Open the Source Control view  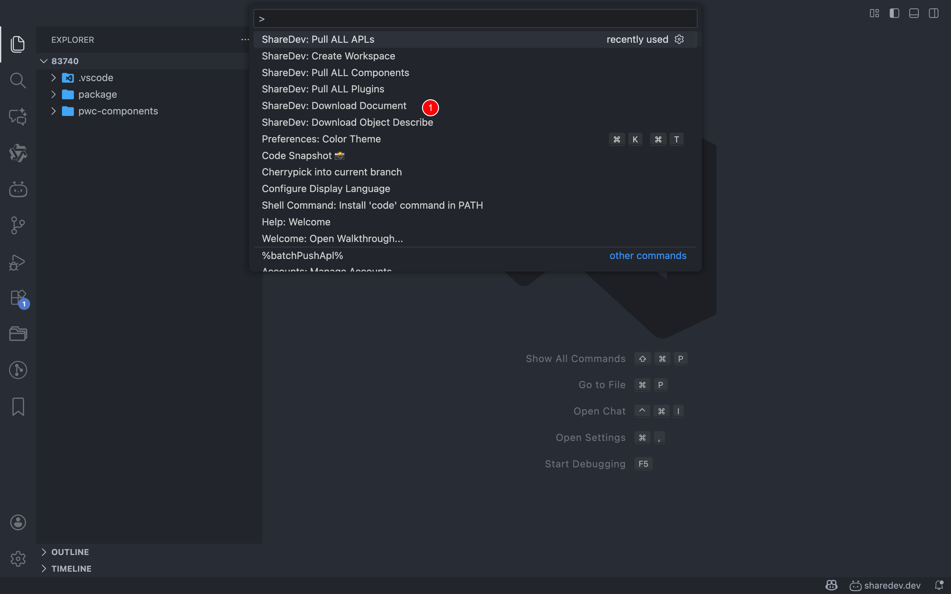pos(18,226)
